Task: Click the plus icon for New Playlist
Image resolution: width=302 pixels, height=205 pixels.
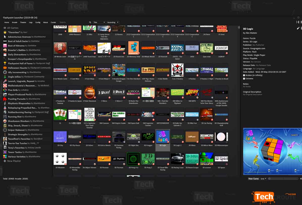Action: coord(5,161)
